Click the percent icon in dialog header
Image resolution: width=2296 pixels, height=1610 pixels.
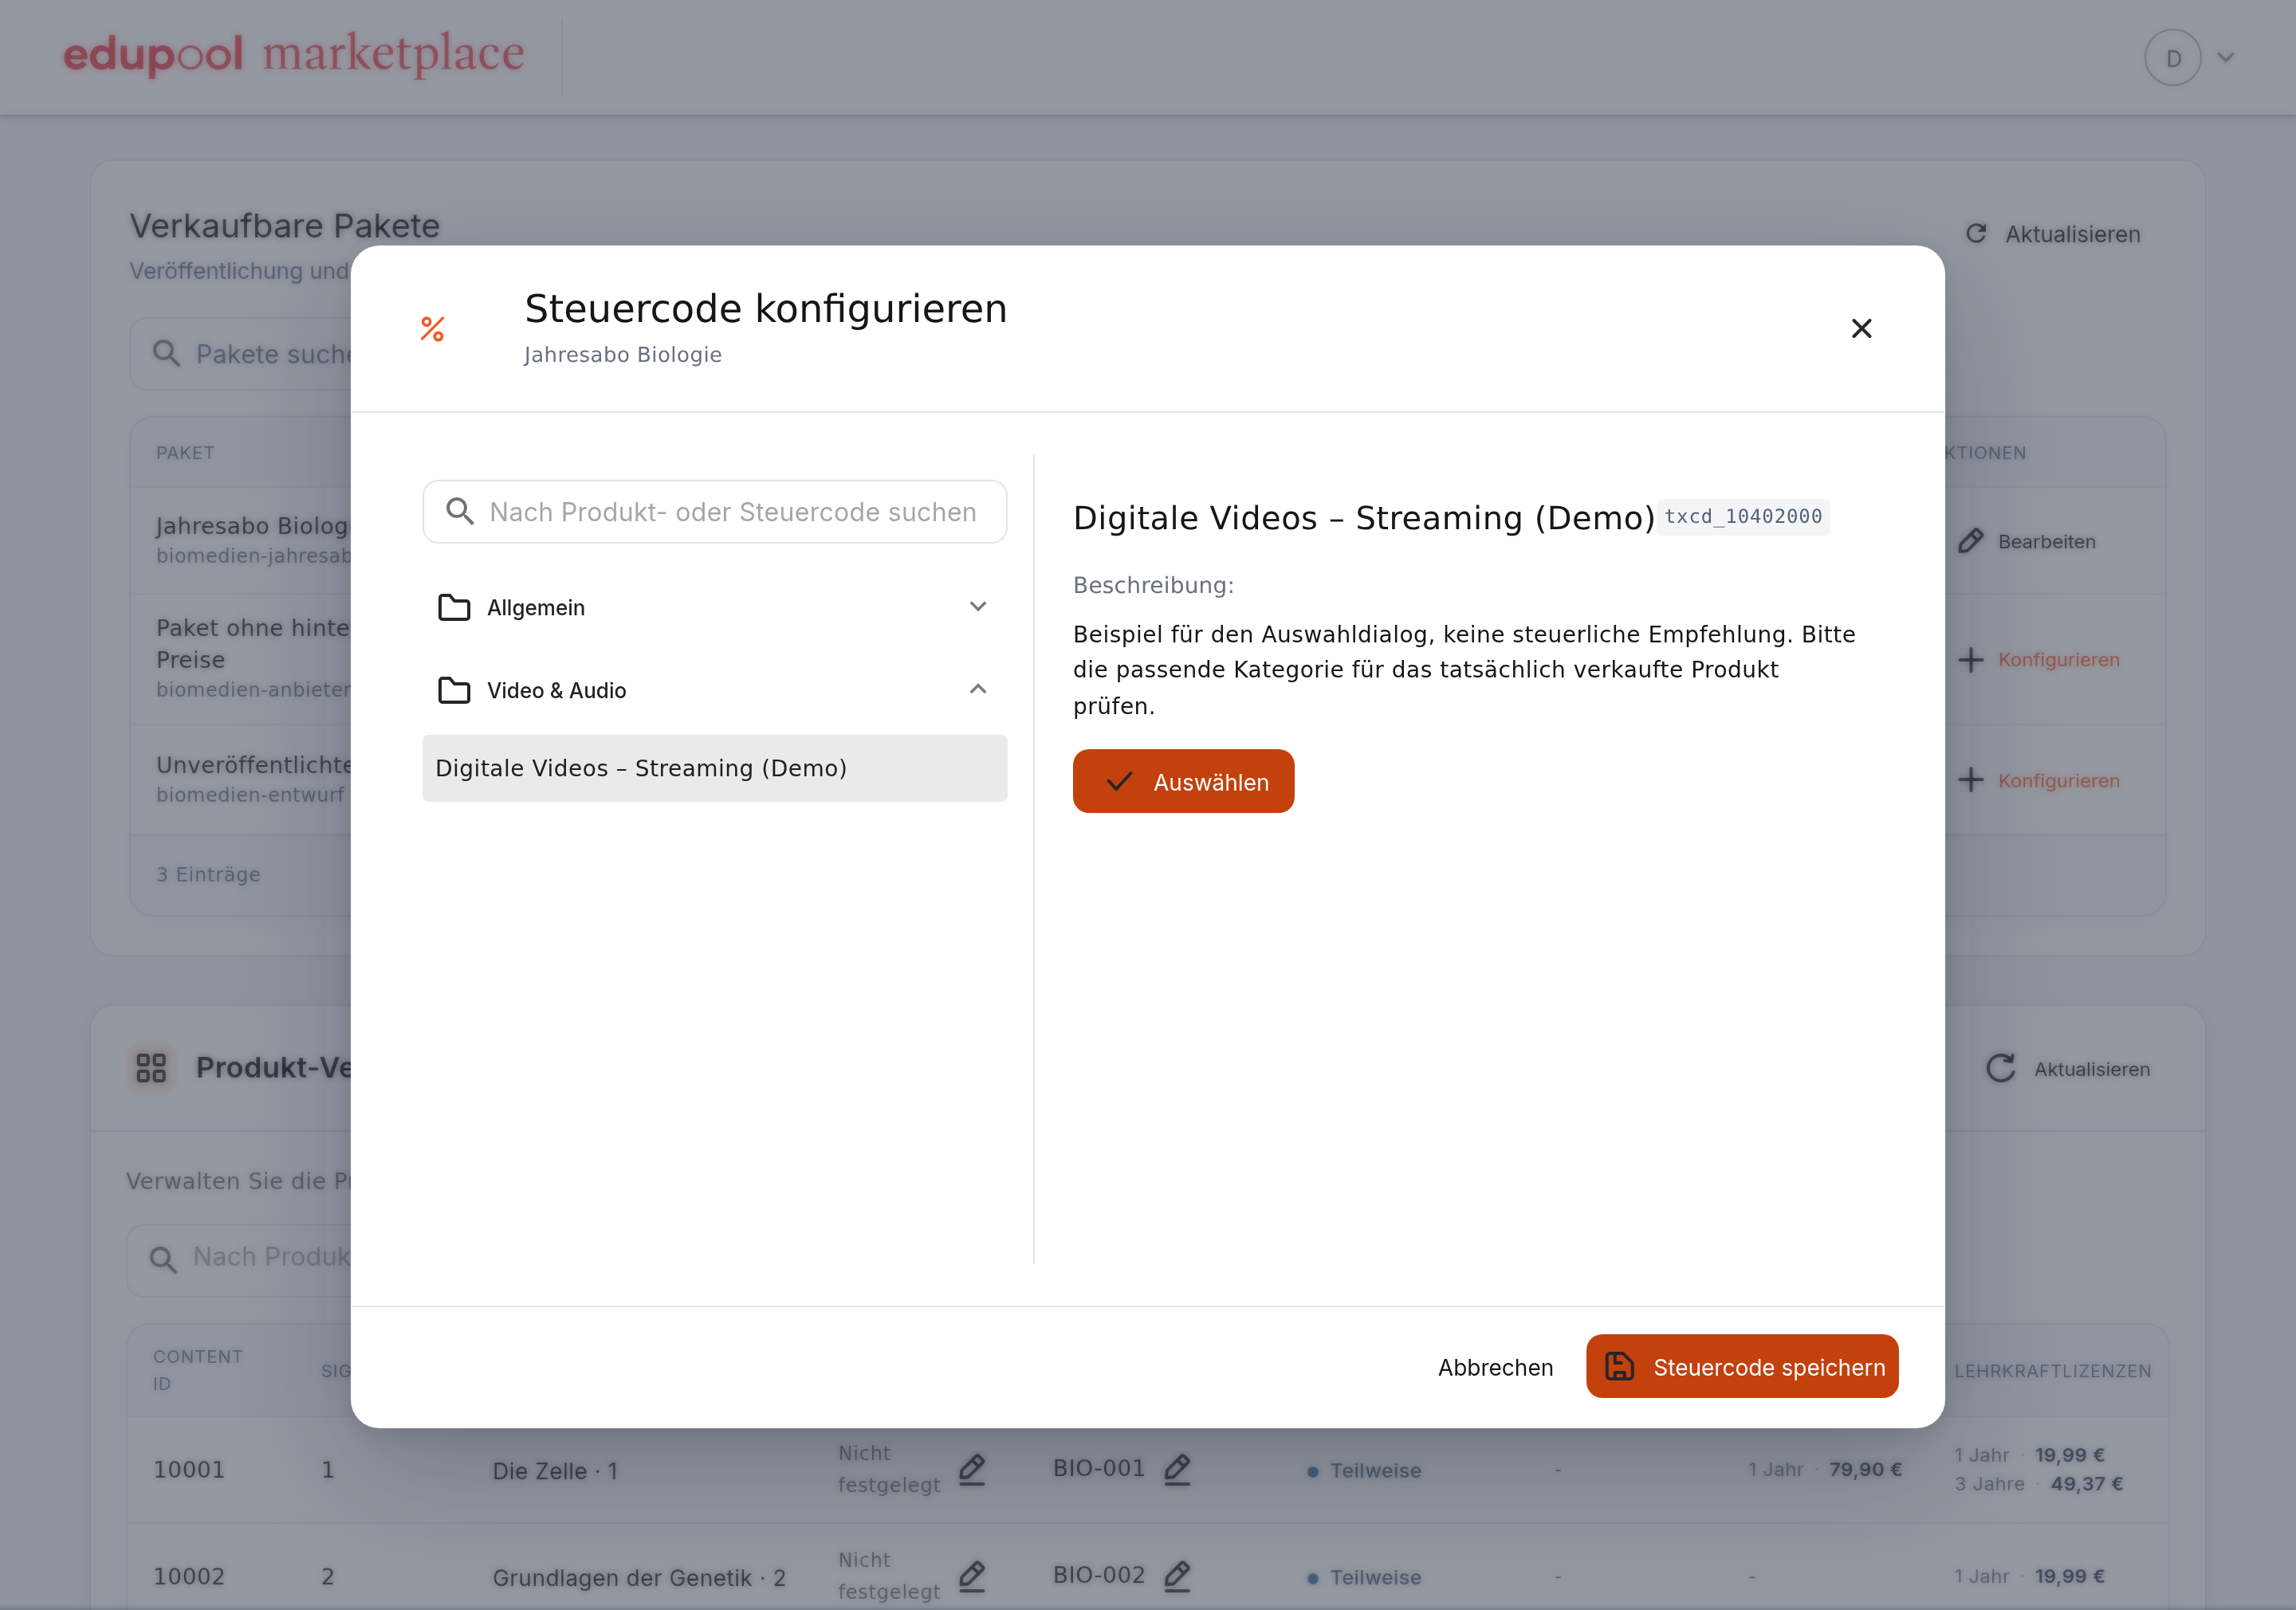pyautogui.click(x=432, y=328)
